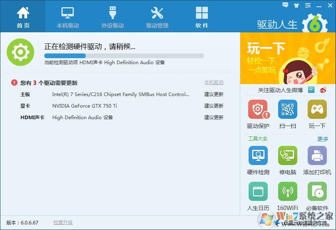Open the 驱动保护 driver protection tool
The height and width of the screenshot is (230, 336).
[258, 110]
